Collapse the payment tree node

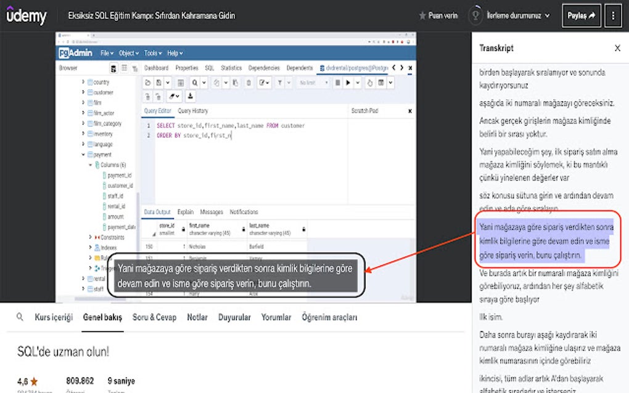tap(83, 155)
